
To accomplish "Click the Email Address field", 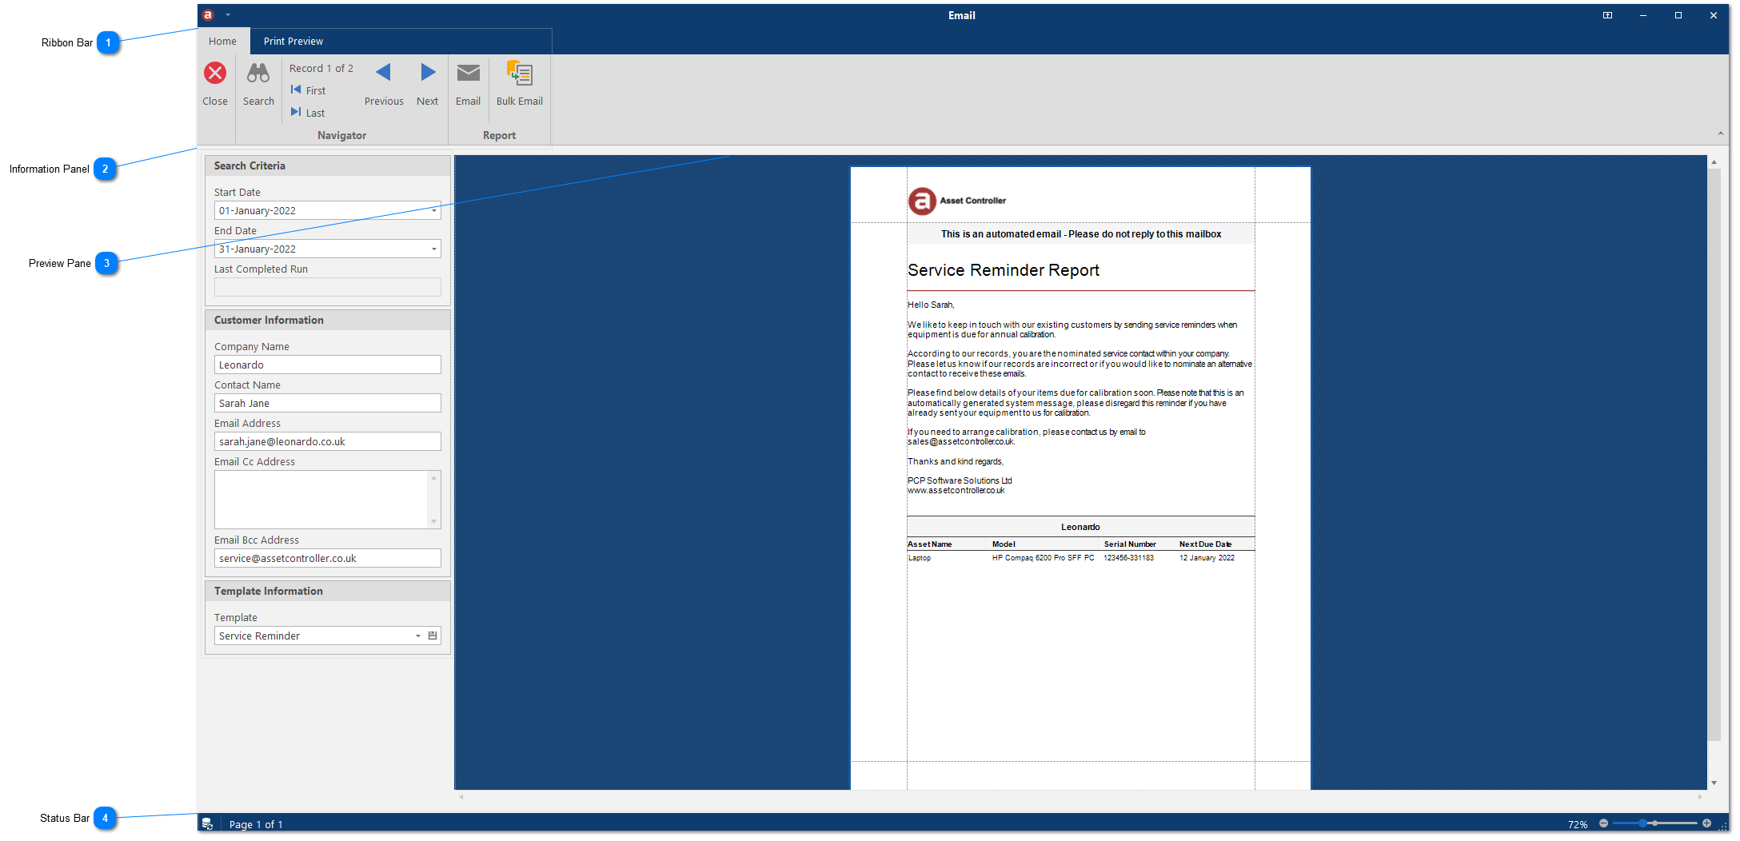I will click(x=327, y=441).
